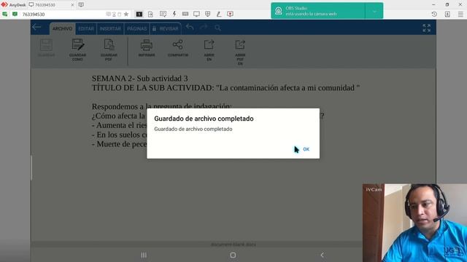This screenshot has height=262, width=467.
Task: Open the search magnifier in editor
Action: (x=217, y=28)
